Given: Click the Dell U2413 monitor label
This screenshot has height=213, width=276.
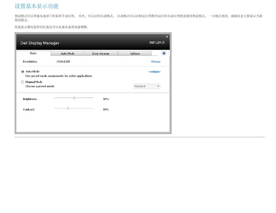Looking at the screenshot, I should tap(157, 43).
